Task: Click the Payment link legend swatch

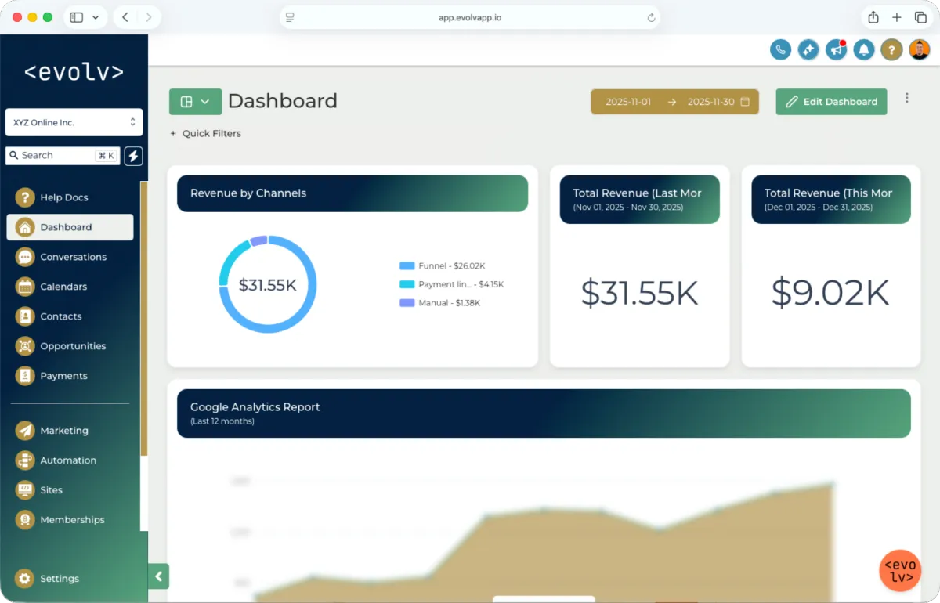Action: click(407, 284)
